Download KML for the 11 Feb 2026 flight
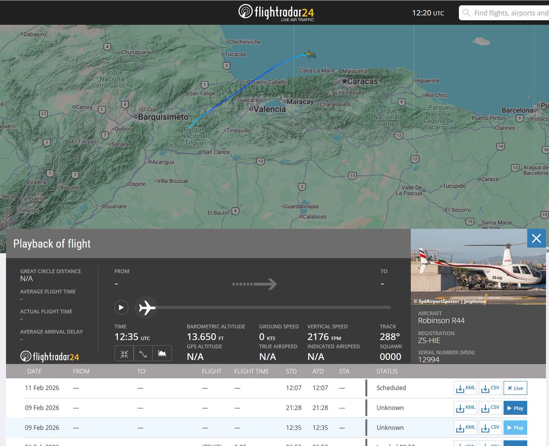The image size is (549, 446). pyautogui.click(x=465, y=388)
